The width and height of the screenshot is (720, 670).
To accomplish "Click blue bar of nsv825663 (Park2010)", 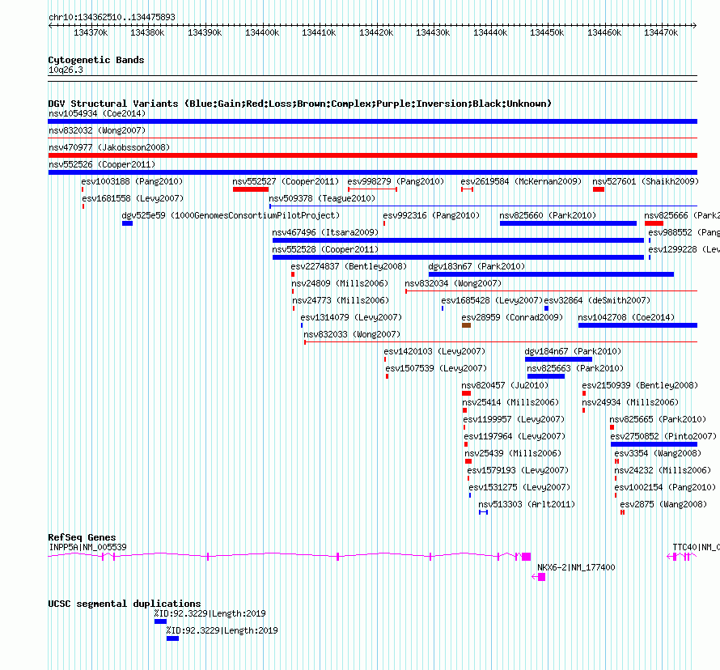I will pyautogui.click(x=546, y=376).
